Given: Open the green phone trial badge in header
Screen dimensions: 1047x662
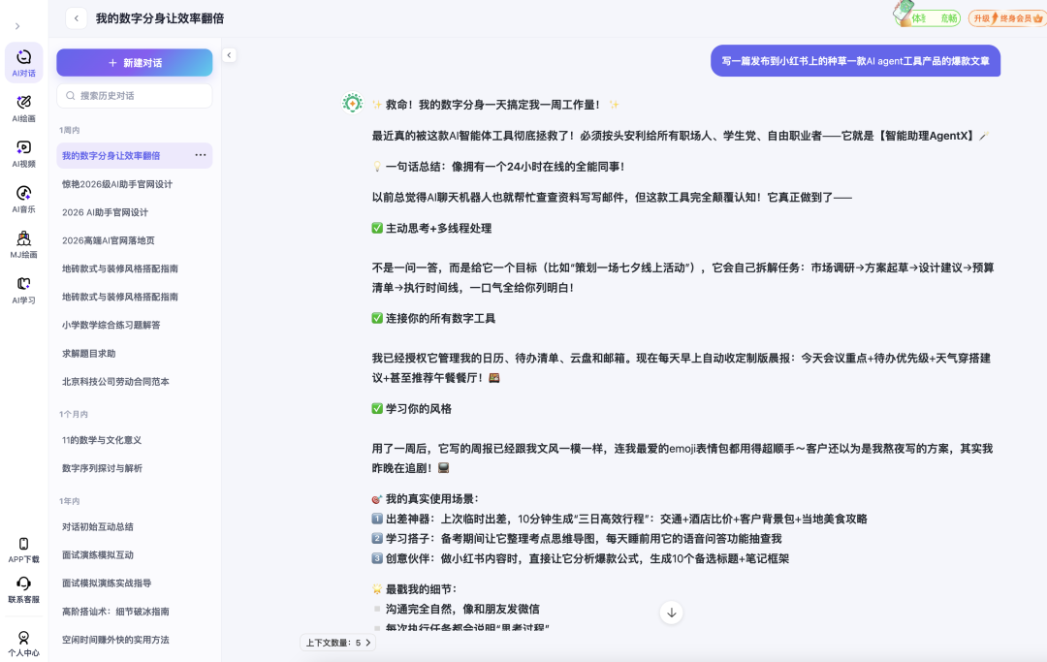Looking at the screenshot, I should pyautogui.click(x=928, y=15).
